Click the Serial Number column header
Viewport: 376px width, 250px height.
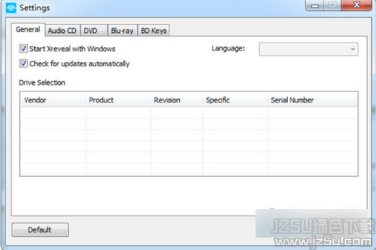pyautogui.click(x=312, y=100)
